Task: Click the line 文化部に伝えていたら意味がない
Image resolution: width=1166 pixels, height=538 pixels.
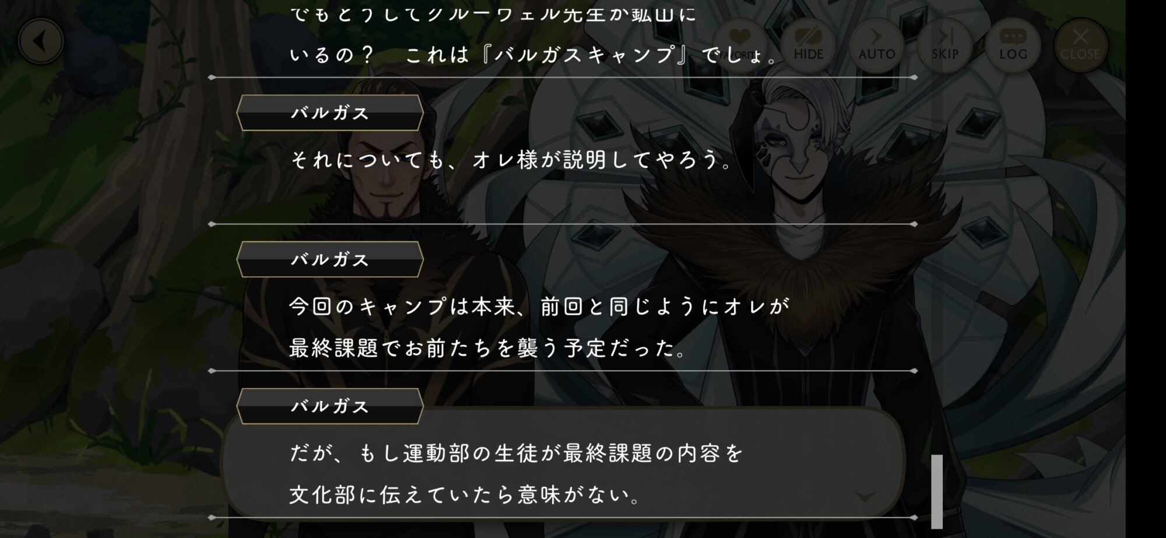Action: [465, 495]
